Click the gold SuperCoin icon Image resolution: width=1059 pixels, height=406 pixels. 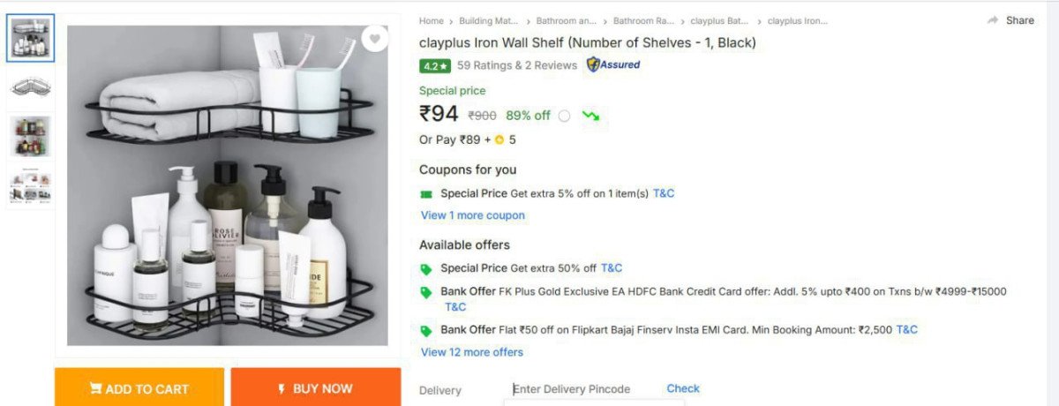[499, 139]
